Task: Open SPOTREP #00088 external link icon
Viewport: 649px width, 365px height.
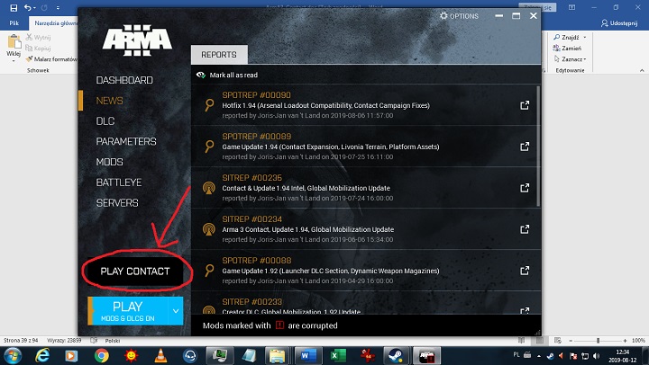Action: 525,271
